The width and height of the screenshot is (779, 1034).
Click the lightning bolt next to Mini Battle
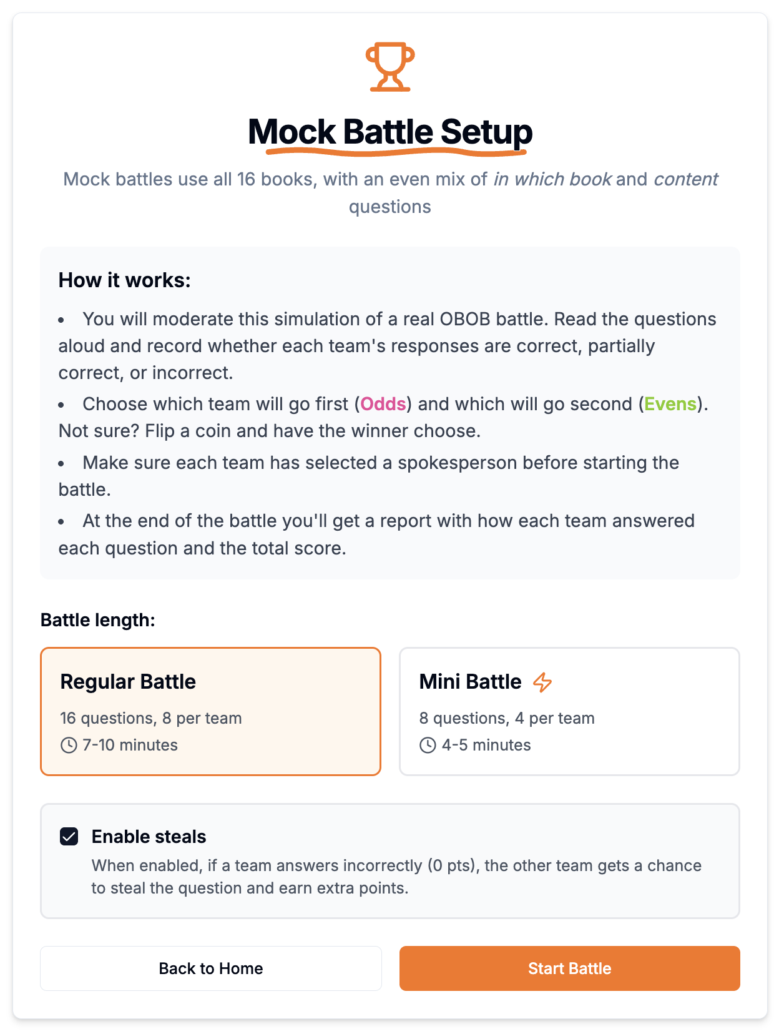pyautogui.click(x=542, y=682)
